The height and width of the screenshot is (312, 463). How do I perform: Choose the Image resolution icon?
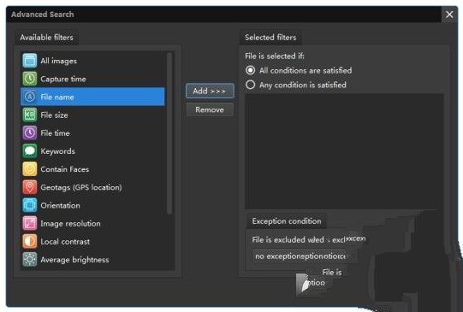click(x=30, y=223)
